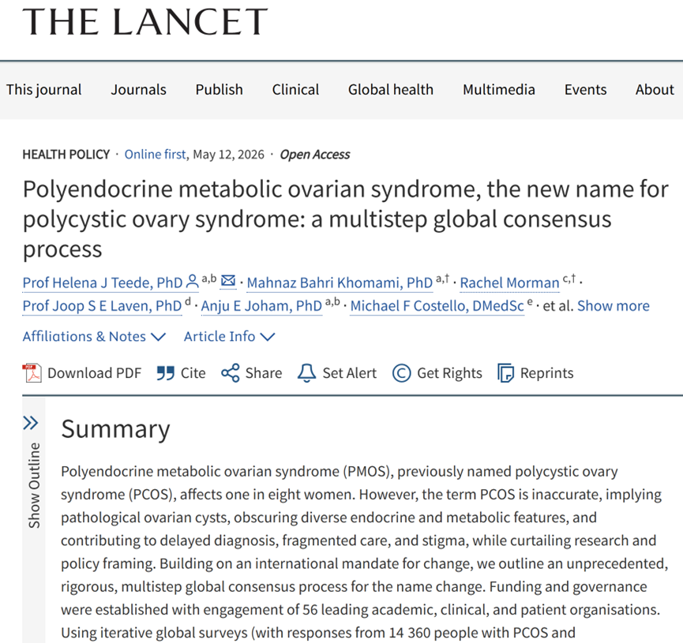Click the PDF icon beside Download PDF
This screenshot has width=683, height=643.
click(x=32, y=373)
